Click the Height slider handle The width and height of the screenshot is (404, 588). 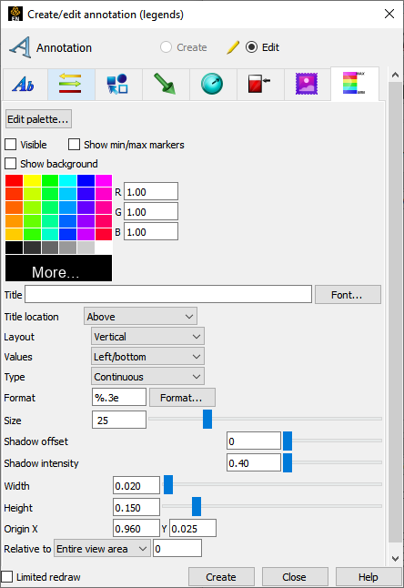pos(197,506)
